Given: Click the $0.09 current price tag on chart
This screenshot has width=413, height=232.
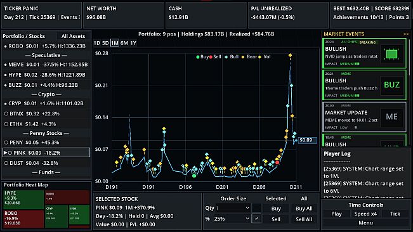Looking at the screenshot, I should click(307, 140).
